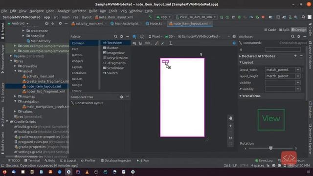The width and height of the screenshot is (313, 176).
Task: Open Event Log in status bar
Action: [264, 160]
